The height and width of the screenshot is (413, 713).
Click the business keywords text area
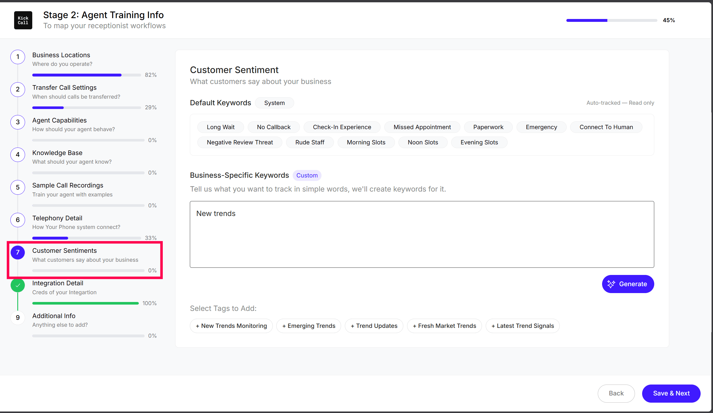pyautogui.click(x=422, y=234)
